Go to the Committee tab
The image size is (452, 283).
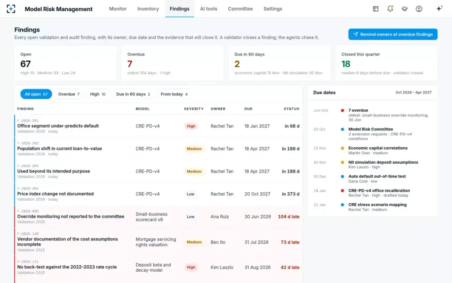240,9
